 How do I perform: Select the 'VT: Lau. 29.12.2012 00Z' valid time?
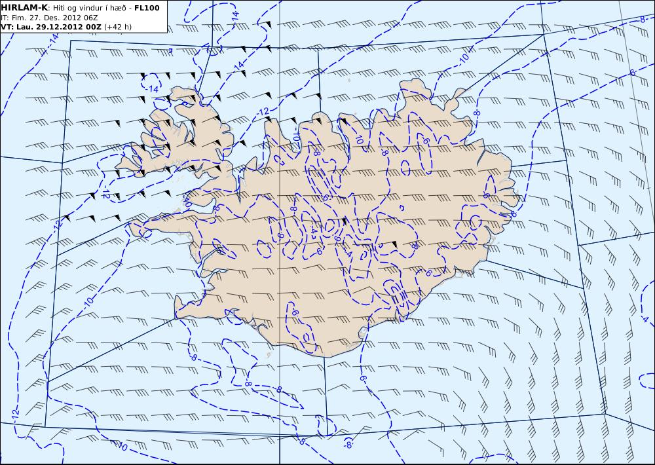pyautogui.click(x=51, y=27)
